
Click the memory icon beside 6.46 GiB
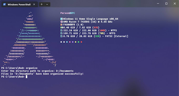pyautogui.click(x=62, y=27)
